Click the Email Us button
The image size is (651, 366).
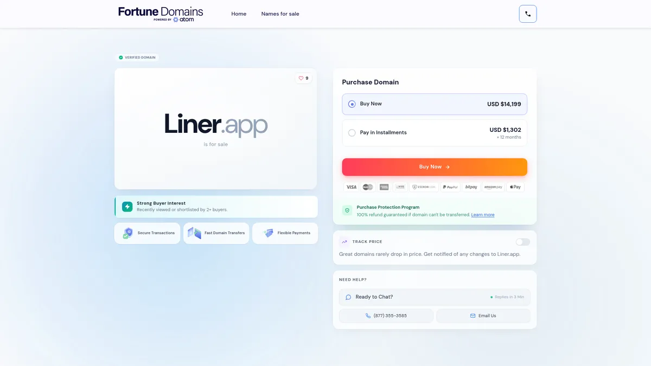(x=483, y=316)
